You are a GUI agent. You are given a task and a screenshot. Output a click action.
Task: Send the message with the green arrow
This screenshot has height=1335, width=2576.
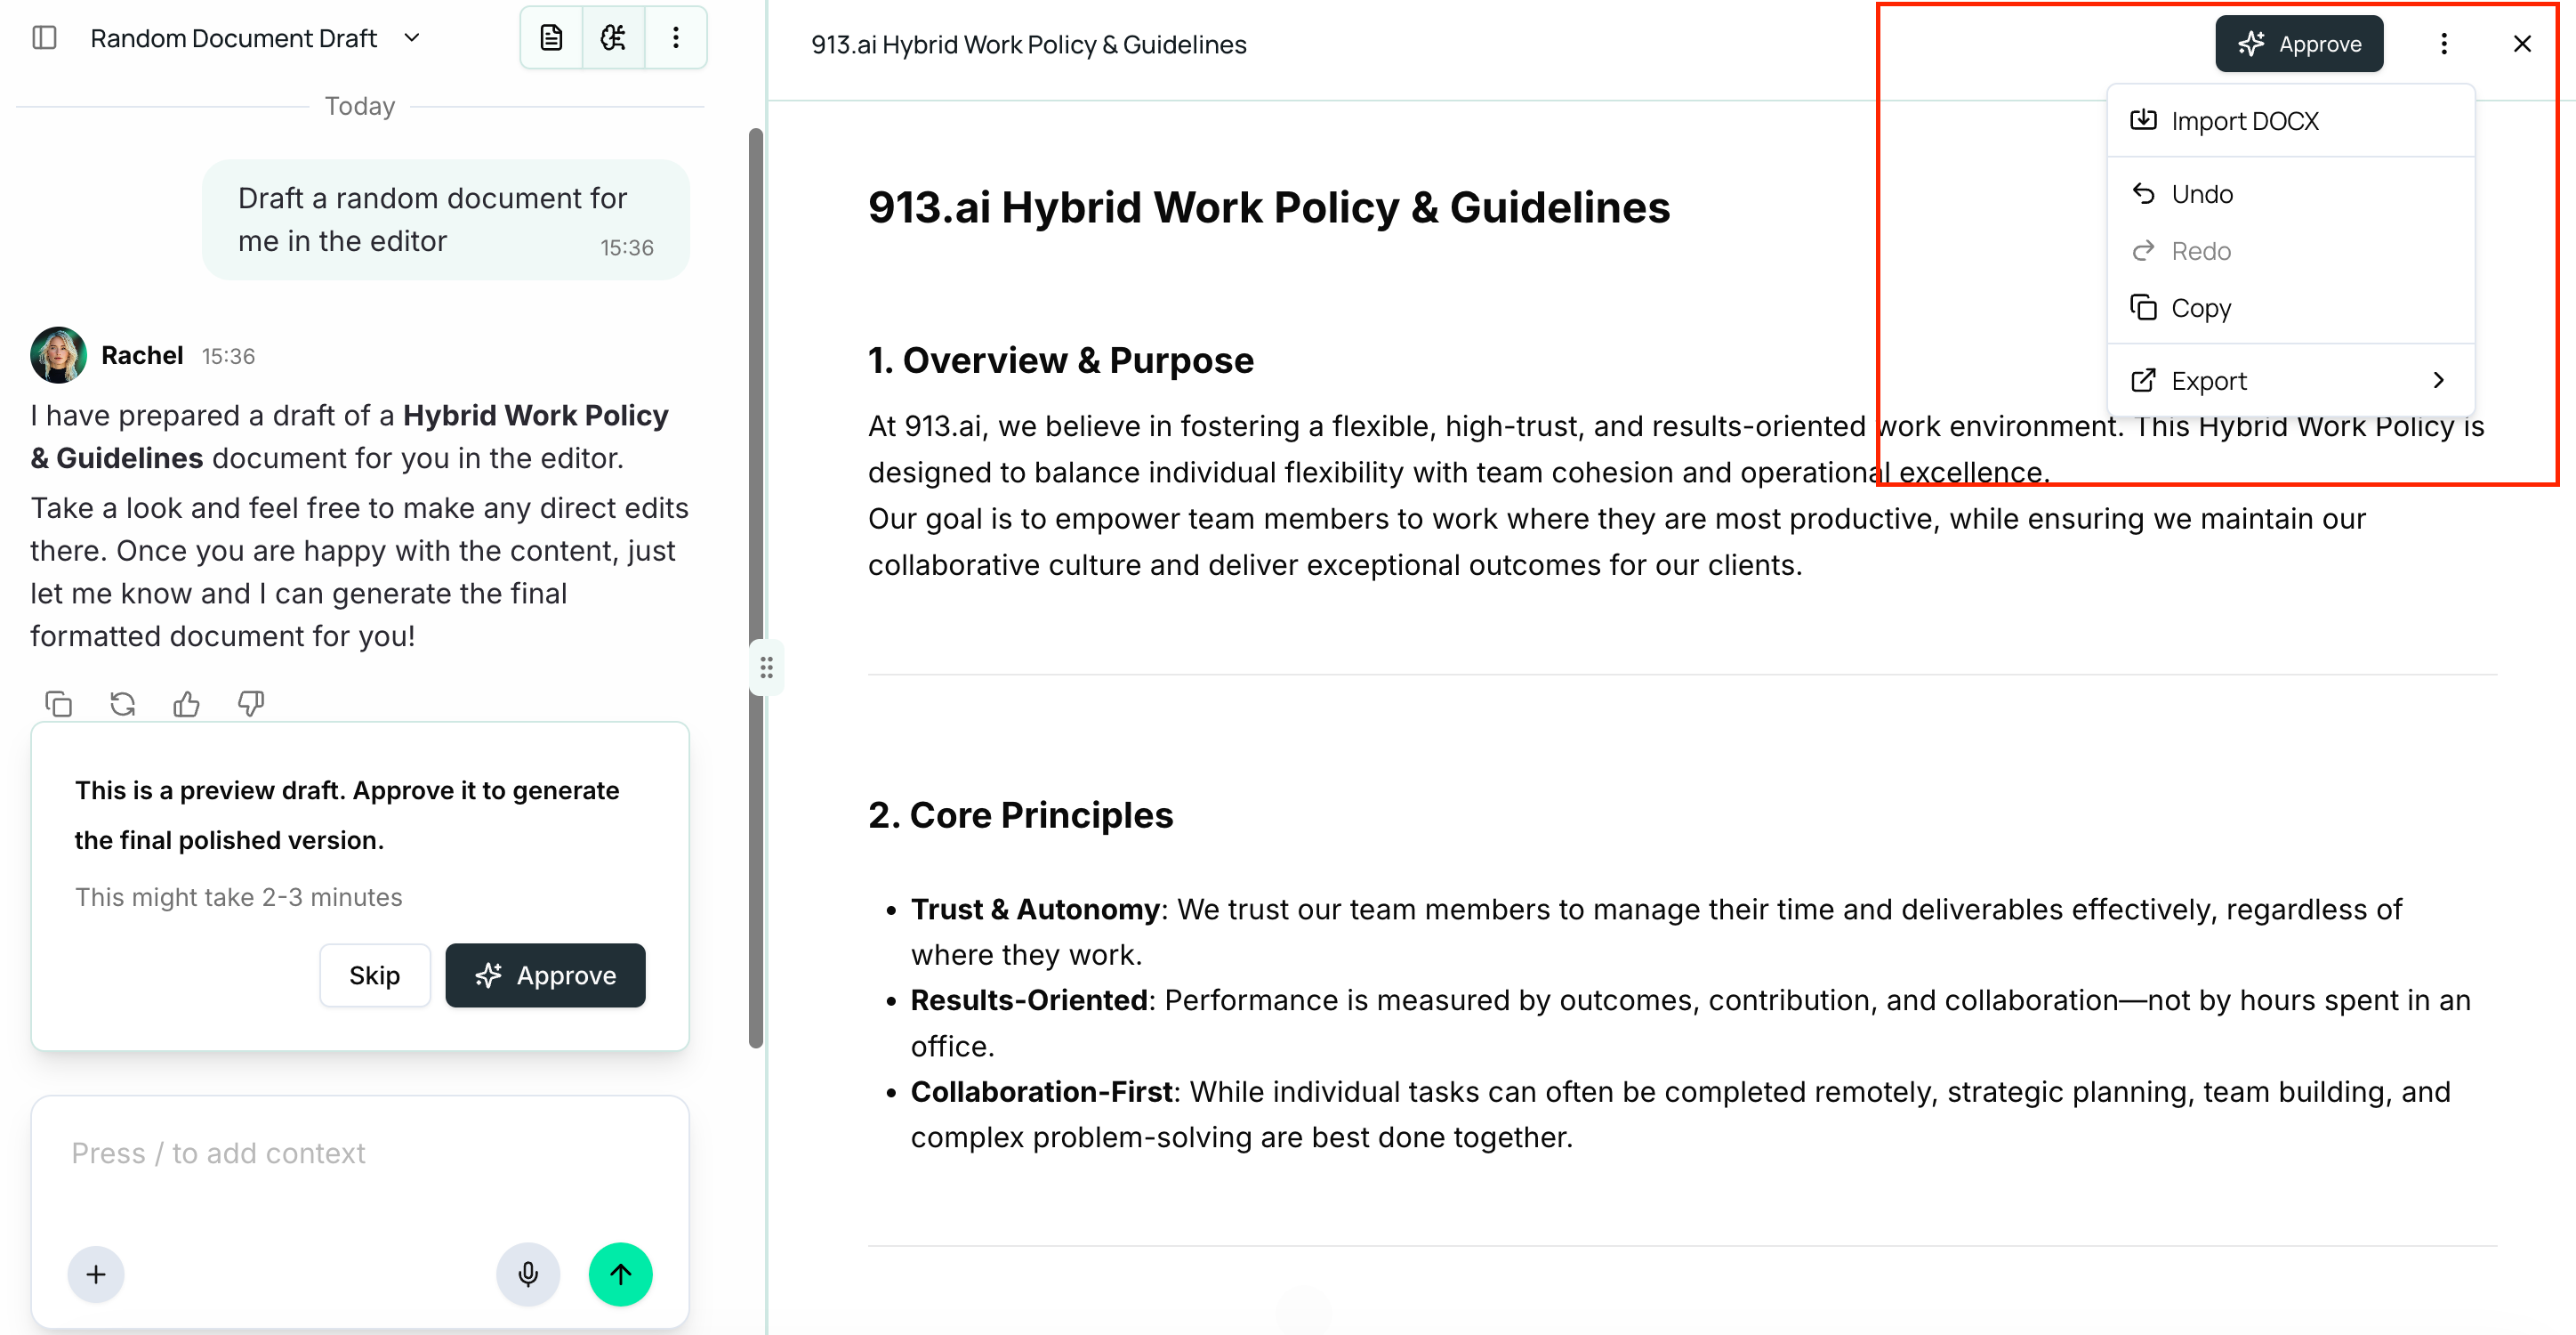[621, 1274]
